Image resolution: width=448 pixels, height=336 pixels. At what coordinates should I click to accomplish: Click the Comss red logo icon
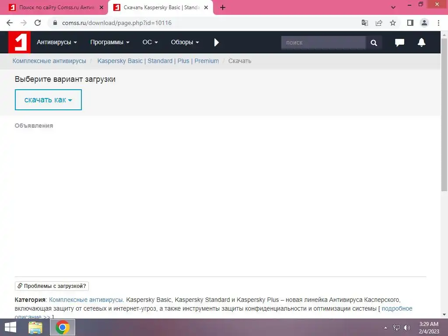coord(19,42)
